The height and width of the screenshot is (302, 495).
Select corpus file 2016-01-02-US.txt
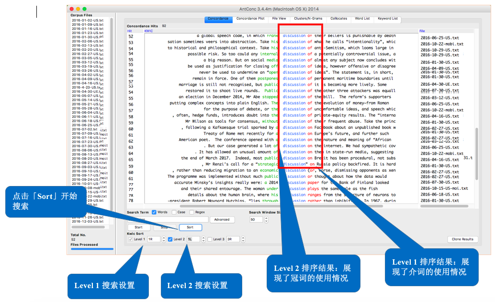pos(88,20)
